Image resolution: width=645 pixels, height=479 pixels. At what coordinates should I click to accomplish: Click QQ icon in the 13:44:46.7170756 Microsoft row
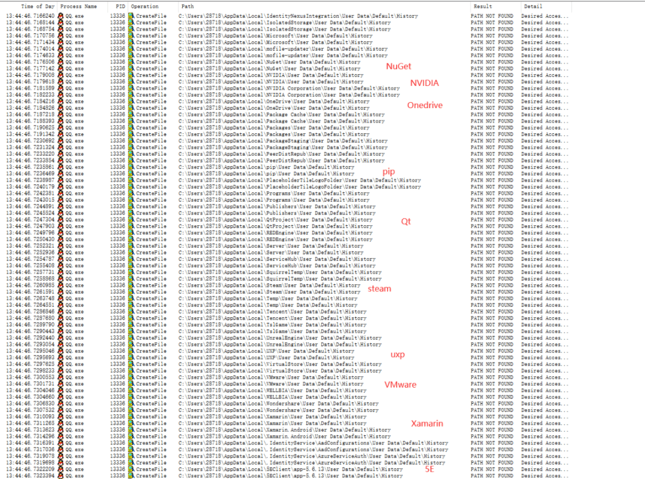pyautogui.click(x=61, y=36)
